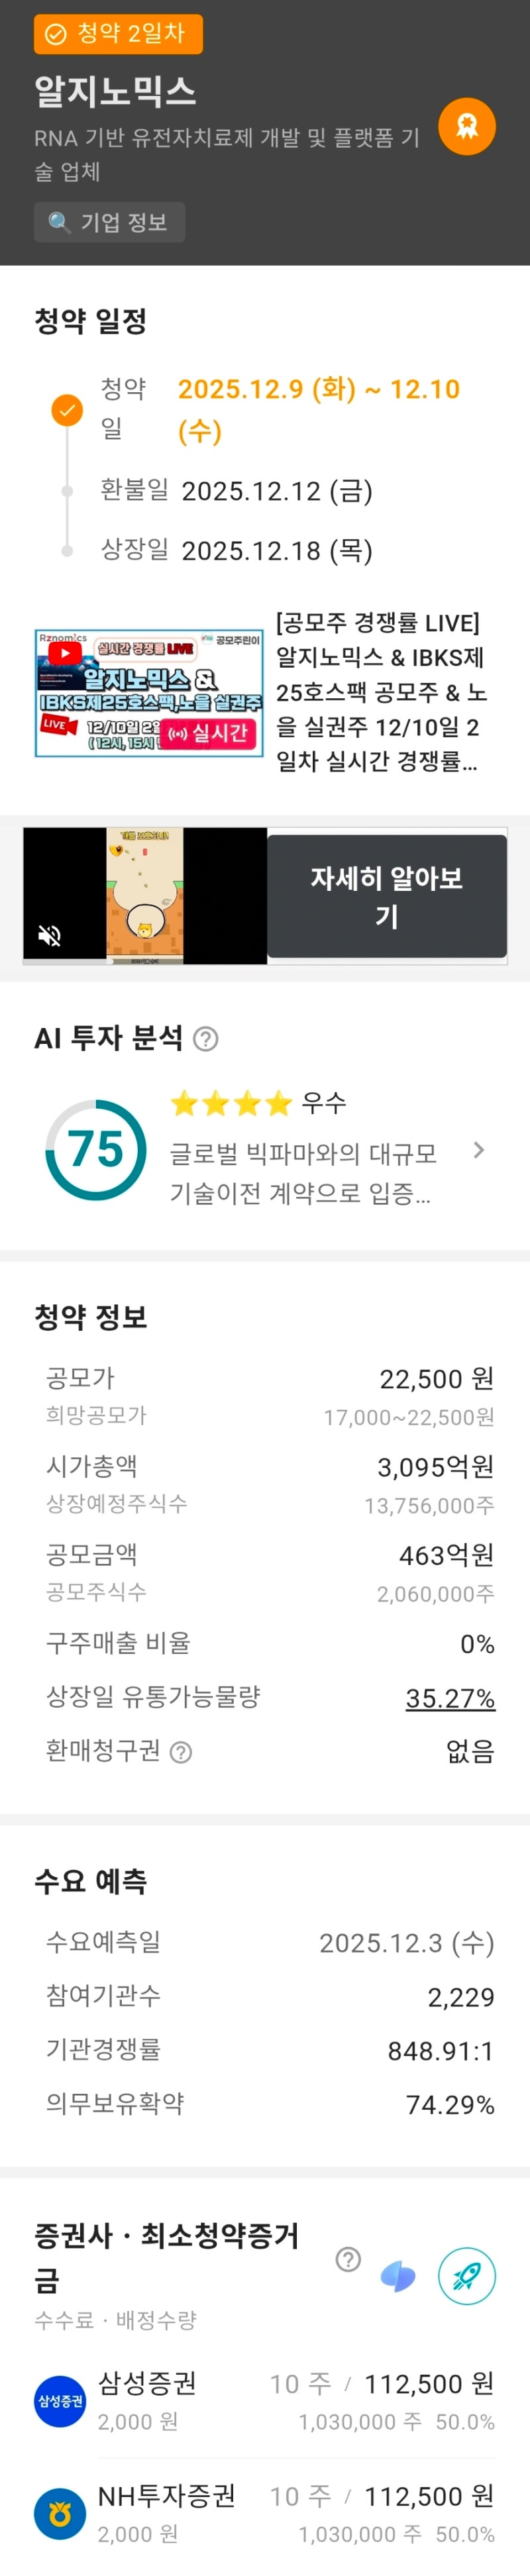Tap the 청약 2일차 status badge
The height and width of the screenshot is (2576, 530).
point(118,34)
